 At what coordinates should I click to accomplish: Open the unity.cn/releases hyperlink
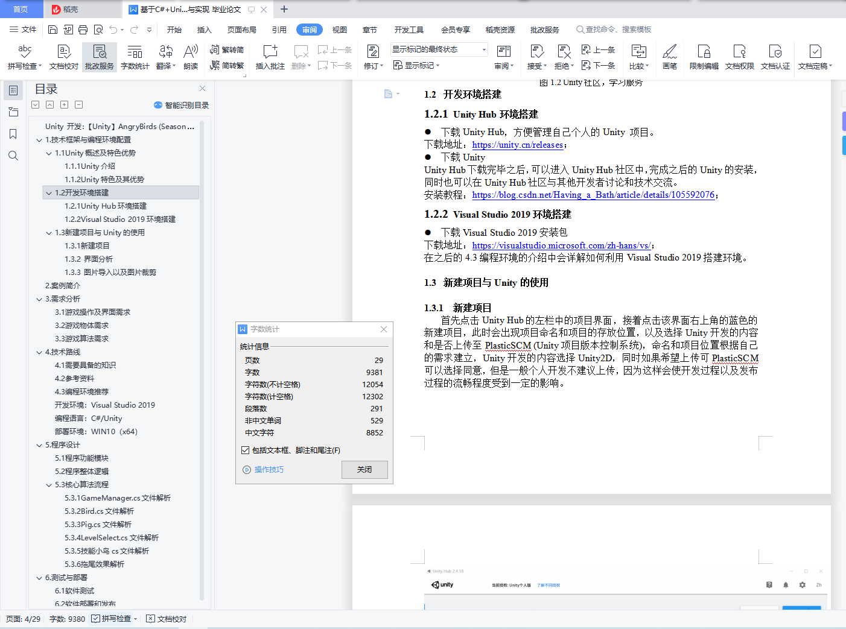[x=518, y=145]
